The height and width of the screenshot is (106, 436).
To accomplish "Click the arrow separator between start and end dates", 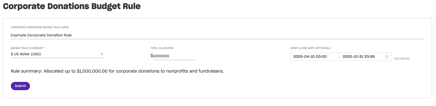I will point(339,57).
